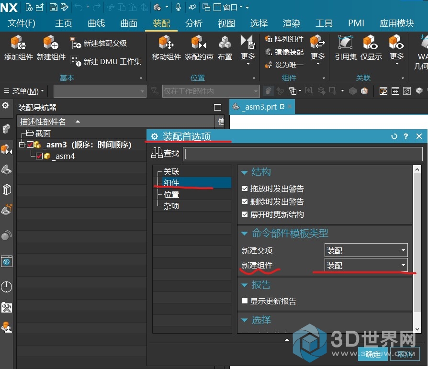
Task: Toggle 展开时更新结构 checkbox
Action: 245,214
